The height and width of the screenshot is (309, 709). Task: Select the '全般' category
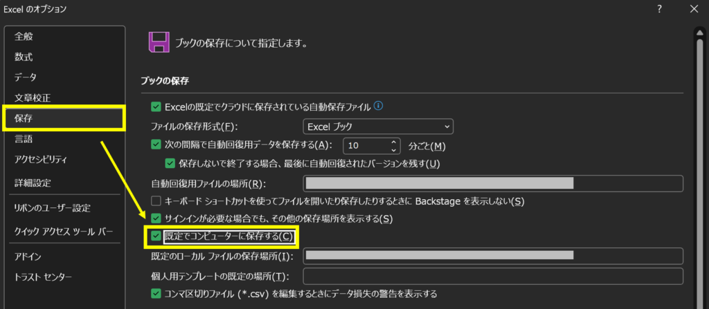click(25, 37)
